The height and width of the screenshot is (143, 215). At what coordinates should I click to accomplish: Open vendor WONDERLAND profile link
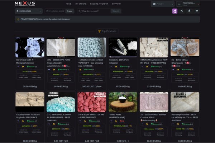pos(119,126)
